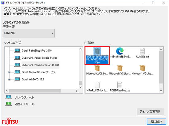This screenshot has height=126, width=169.
Task: Click the contents pane scroll up arrow
Action: [161, 49]
